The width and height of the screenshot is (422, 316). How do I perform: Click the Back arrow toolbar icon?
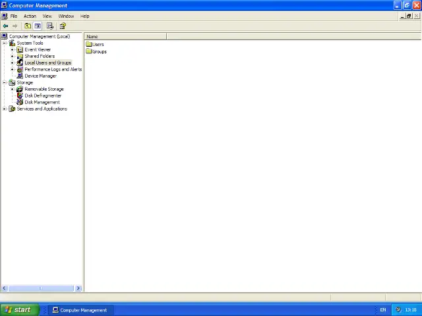click(5, 26)
